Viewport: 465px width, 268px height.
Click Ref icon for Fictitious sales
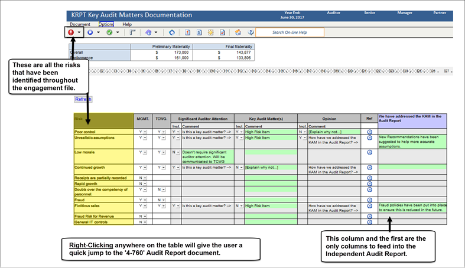pos(369,206)
